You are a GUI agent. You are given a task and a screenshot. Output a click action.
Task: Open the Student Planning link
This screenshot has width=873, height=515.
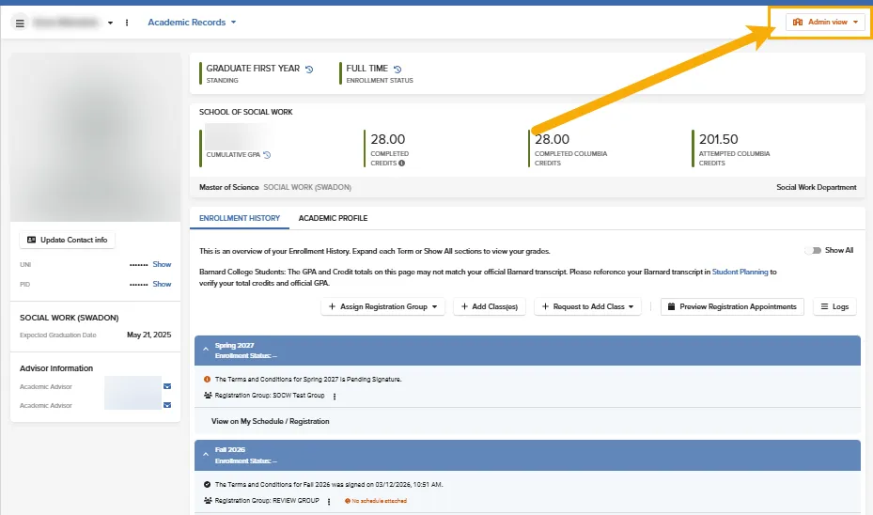tap(740, 272)
